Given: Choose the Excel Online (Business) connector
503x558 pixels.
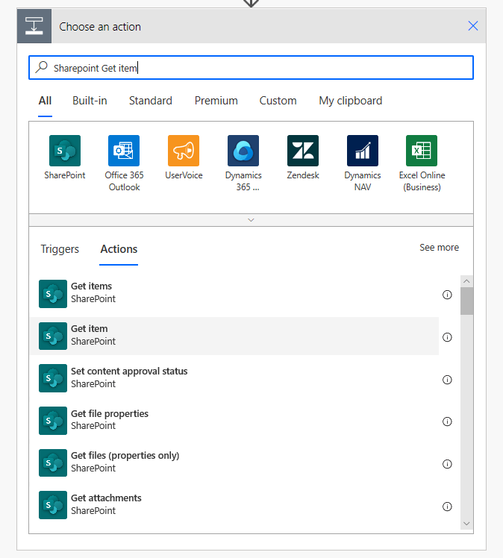Looking at the screenshot, I should [x=422, y=151].
